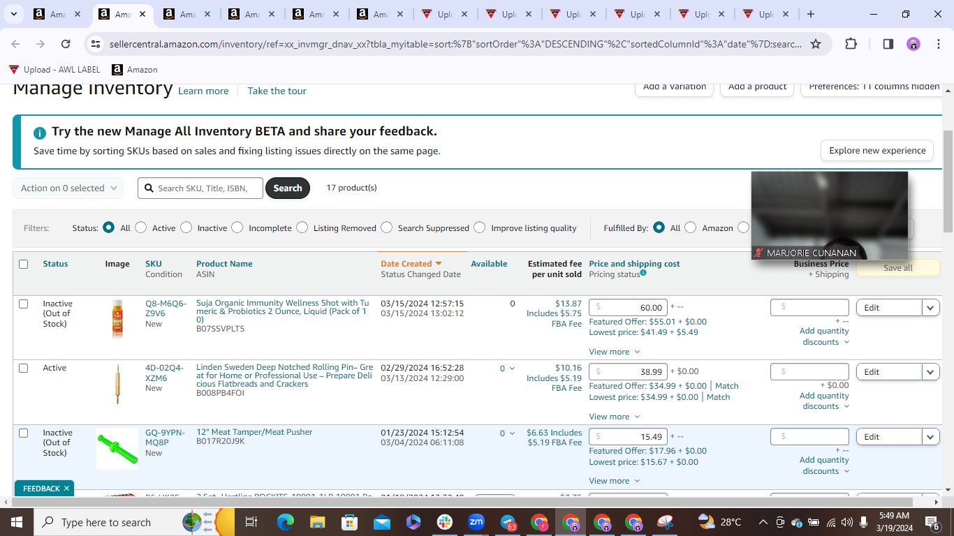954x536 pixels.
Task: Open the Upload - AWL LABEL bookmark
Action: point(54,70)
